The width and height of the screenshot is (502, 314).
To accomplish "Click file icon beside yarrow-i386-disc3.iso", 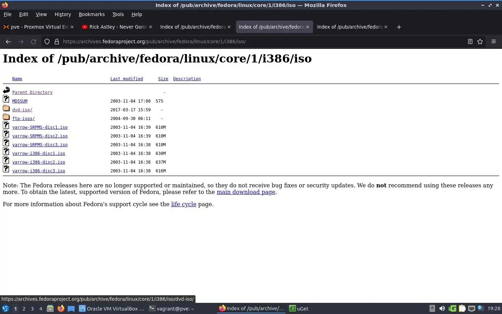I will (6, 169).
